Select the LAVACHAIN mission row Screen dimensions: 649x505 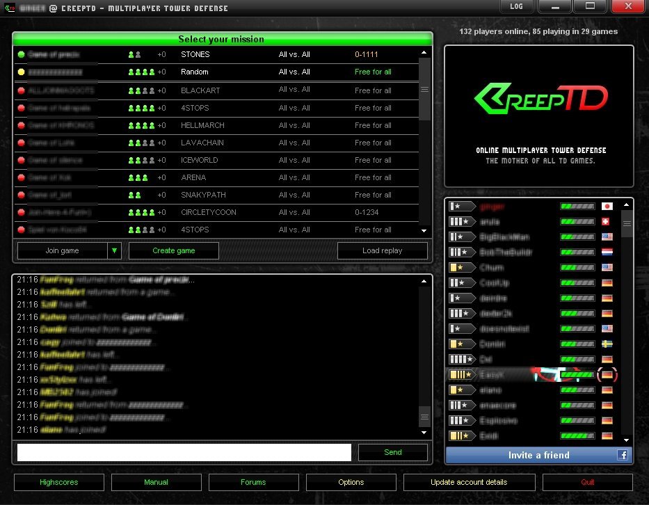pos(216,143)
